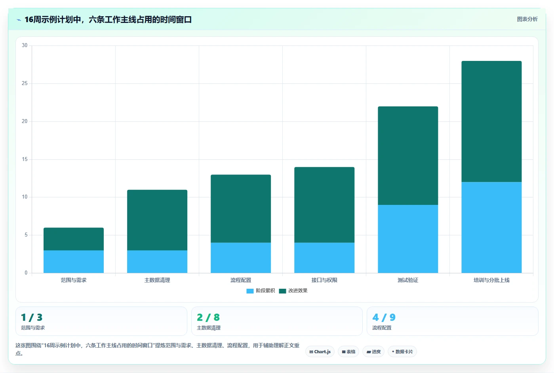This screenshot has height=373, width=554.
Task: Toggle the 改进效果 legend series
Action: (293, 291)
